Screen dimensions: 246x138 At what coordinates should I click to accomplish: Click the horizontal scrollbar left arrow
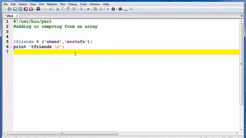4,133
